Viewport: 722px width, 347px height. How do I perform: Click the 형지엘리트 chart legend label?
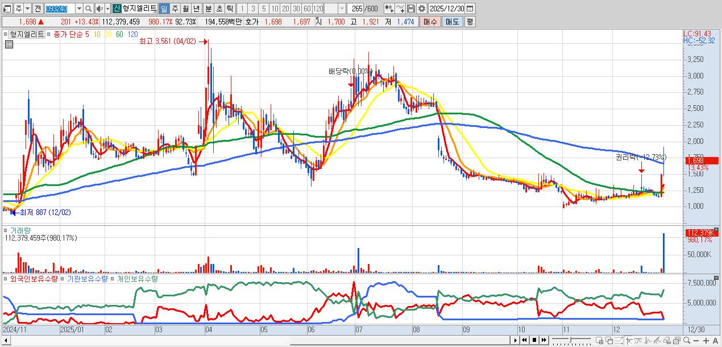point(27,34)
